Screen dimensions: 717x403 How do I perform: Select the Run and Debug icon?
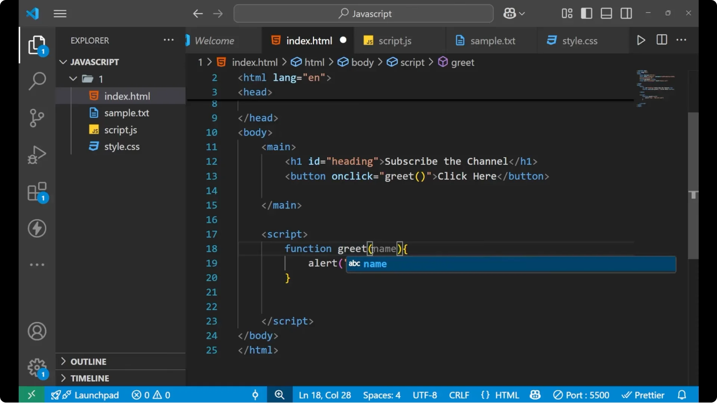(37, 154)
